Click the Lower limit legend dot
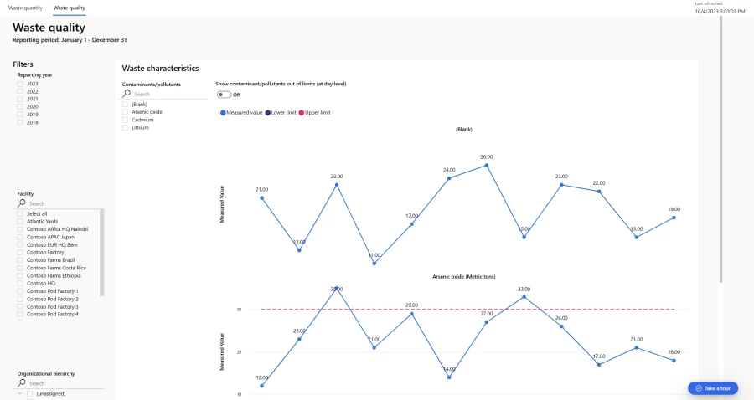 click(268, 112)
